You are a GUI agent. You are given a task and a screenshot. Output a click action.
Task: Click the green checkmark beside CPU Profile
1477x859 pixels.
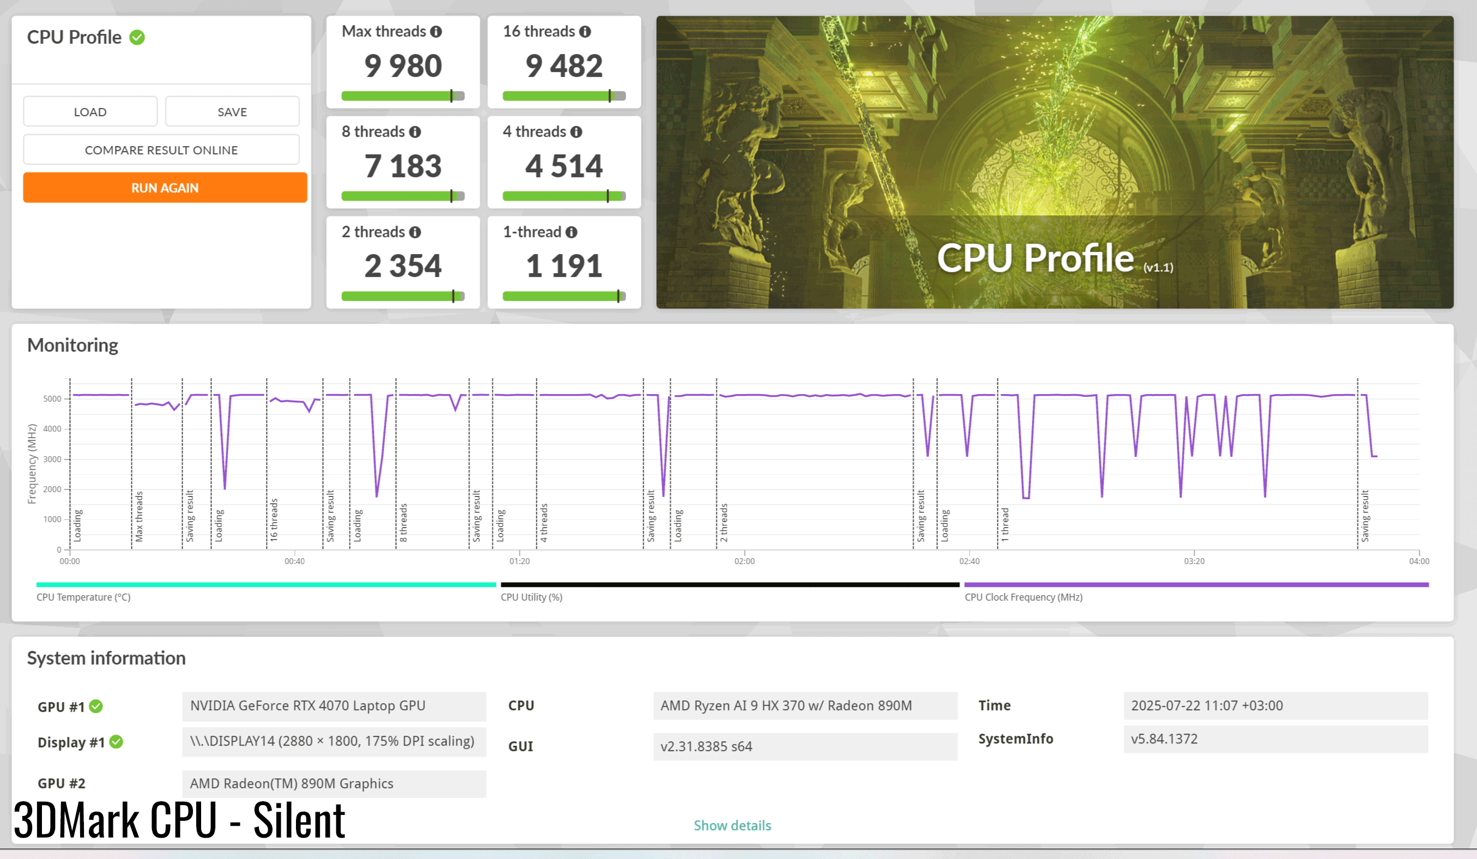pos(137,38)
